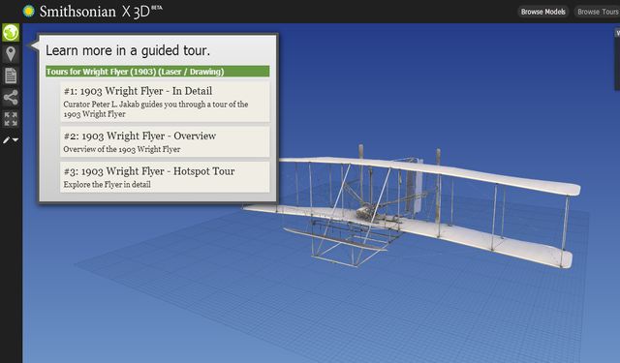Open the guided tours globe icon
This screenshot has height=363, width=620.
coord(11,32)
